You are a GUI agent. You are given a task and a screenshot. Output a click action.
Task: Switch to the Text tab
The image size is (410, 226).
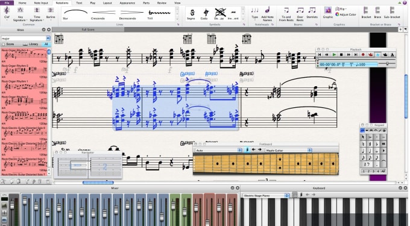pyautogui.click(x=79, y=3)
